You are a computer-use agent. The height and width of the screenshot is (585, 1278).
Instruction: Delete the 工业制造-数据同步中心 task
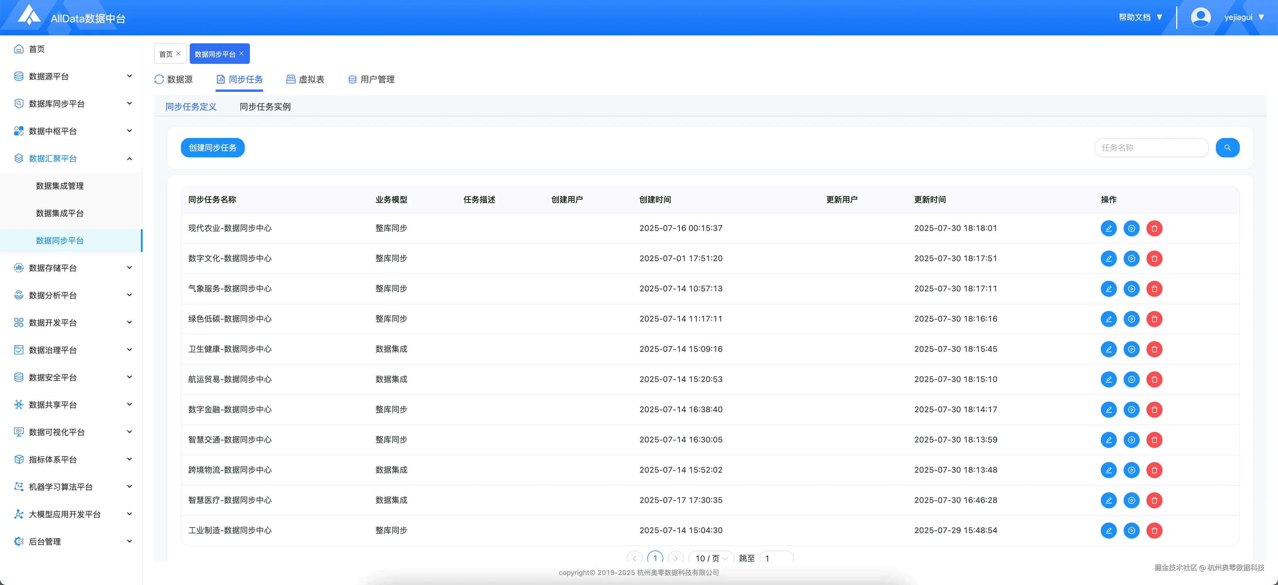(x=1154, y=531)
